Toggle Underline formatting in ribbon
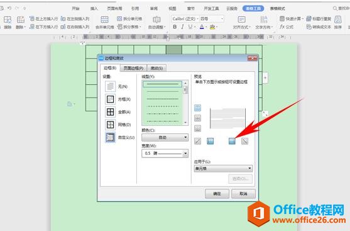Screen dimensions: 350x231 tap(190, 27)
